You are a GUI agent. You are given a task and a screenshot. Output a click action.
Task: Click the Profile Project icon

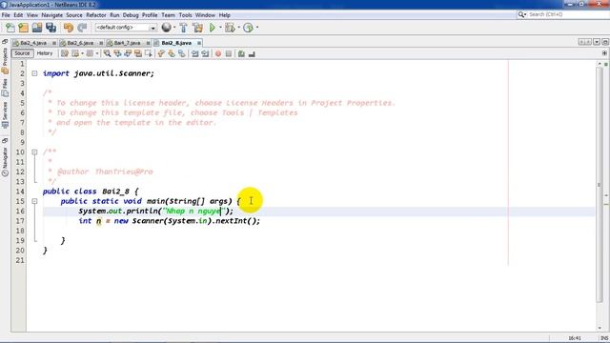(248, 28)
